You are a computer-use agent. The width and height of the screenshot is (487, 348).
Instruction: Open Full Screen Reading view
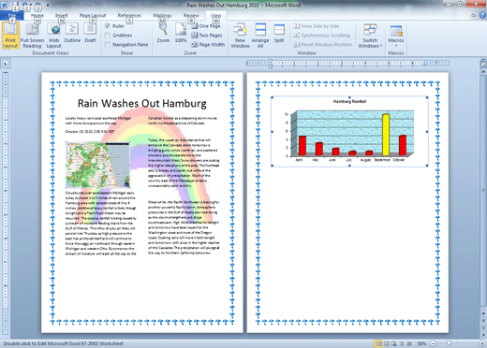pyautogui.click(x=32, y=36)
